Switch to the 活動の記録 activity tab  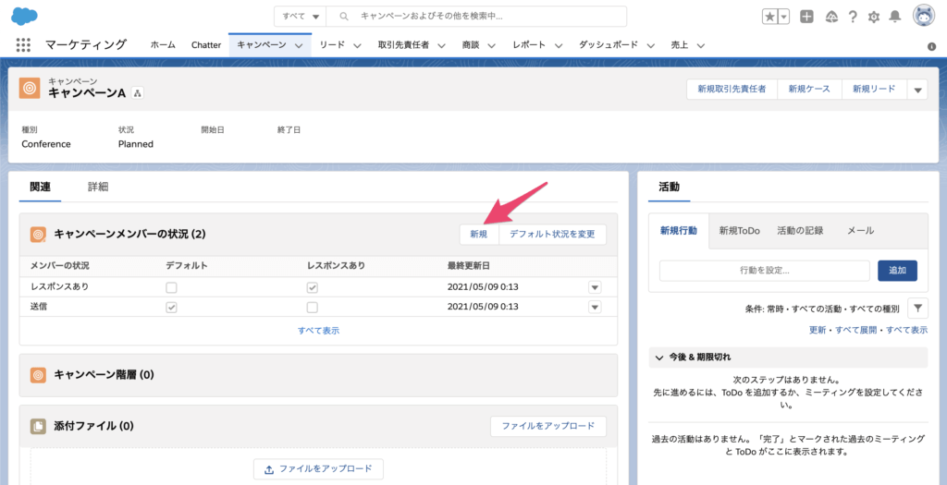click(800, 230)
